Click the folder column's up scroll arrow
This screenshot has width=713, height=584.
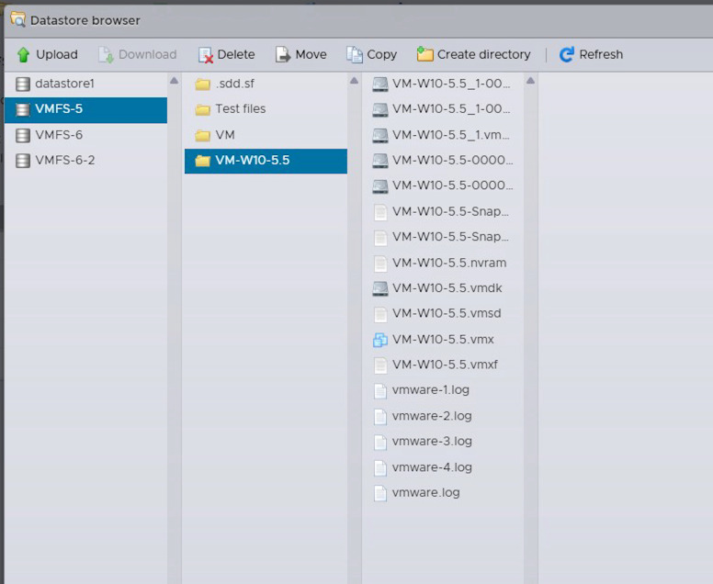pyautogui.click(x=355, y=81)
